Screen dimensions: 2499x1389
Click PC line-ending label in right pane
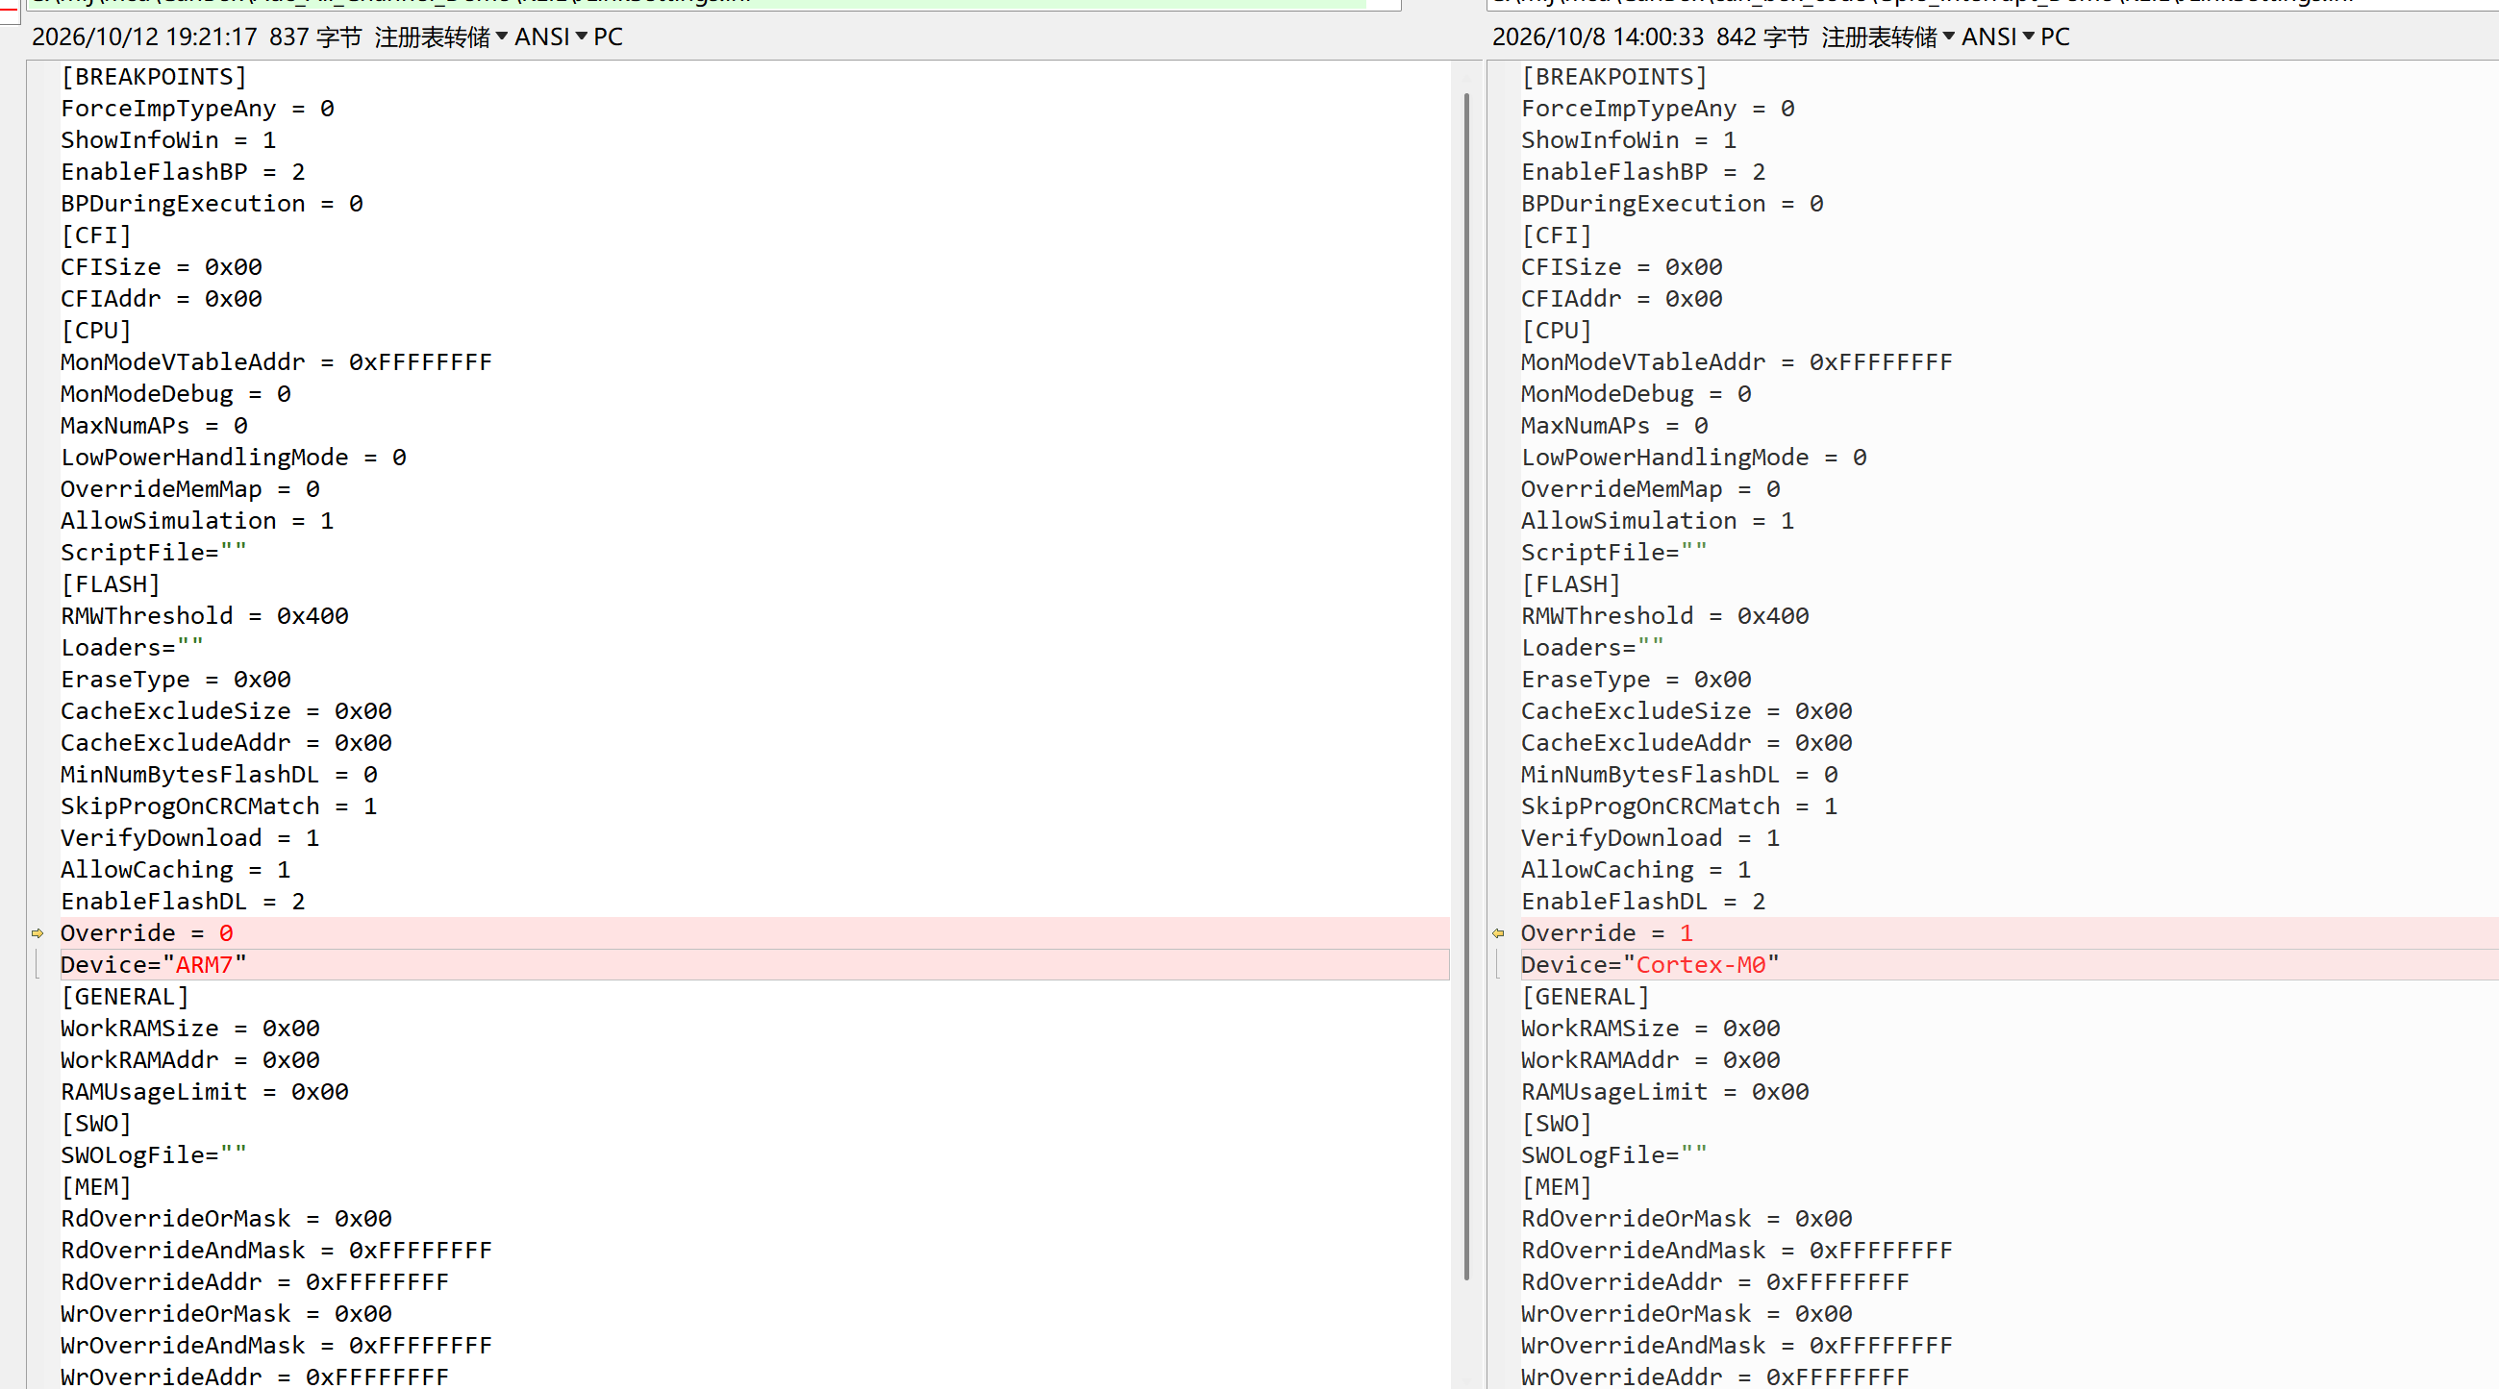(2055, 37)
